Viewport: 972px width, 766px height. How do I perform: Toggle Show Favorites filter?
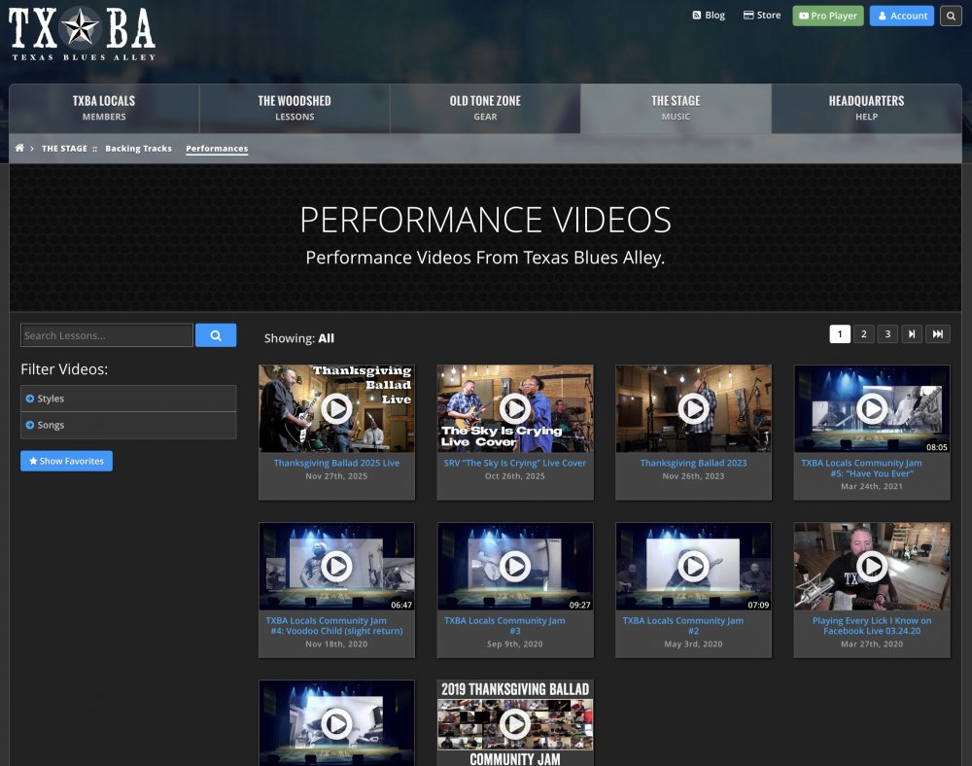point(66,461)
